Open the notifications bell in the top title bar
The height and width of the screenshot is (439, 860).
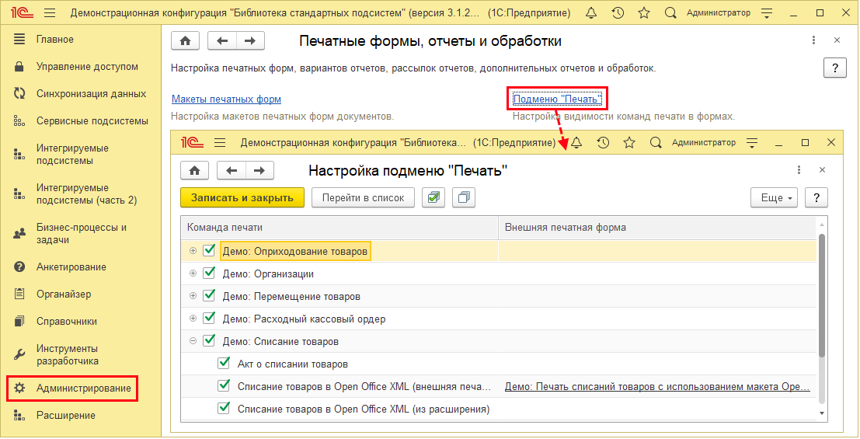(591, 13)
